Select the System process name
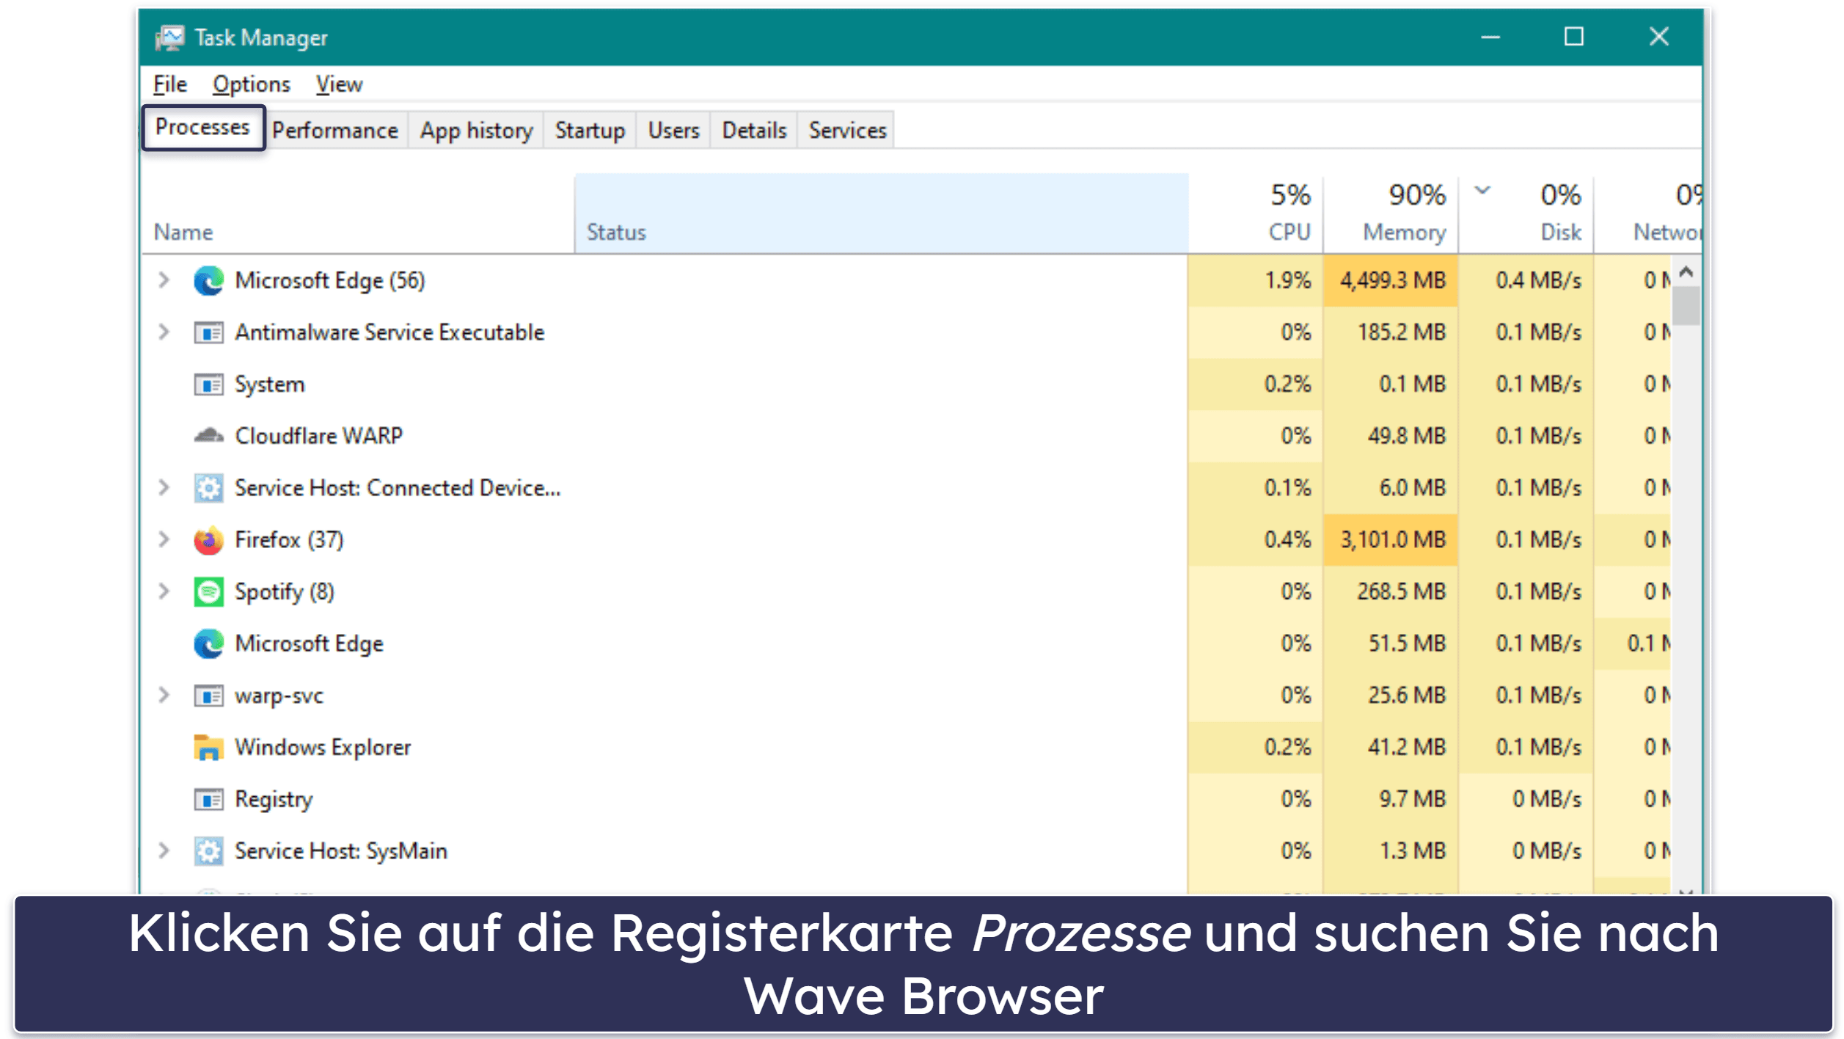The width and height of the screenshot is (1844, 1039). [x=269, y=384]
